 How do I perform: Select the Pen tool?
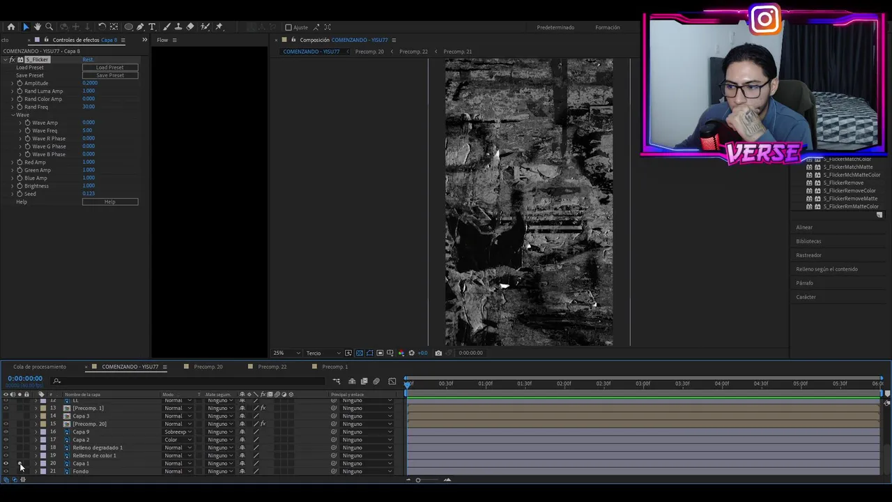(x=140, y=27)
